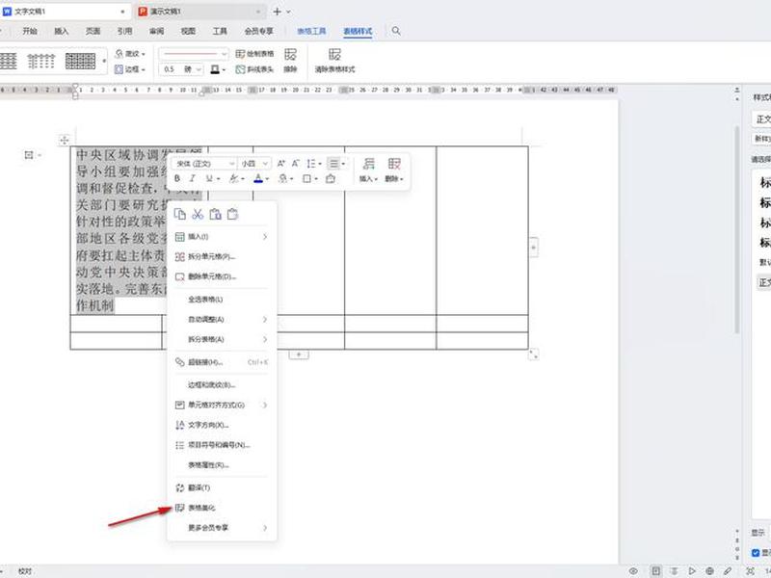This screenshot has height=578, width=771.
Task: Switch to the 演示文稿1 document tab
Action: click(201, 12)
